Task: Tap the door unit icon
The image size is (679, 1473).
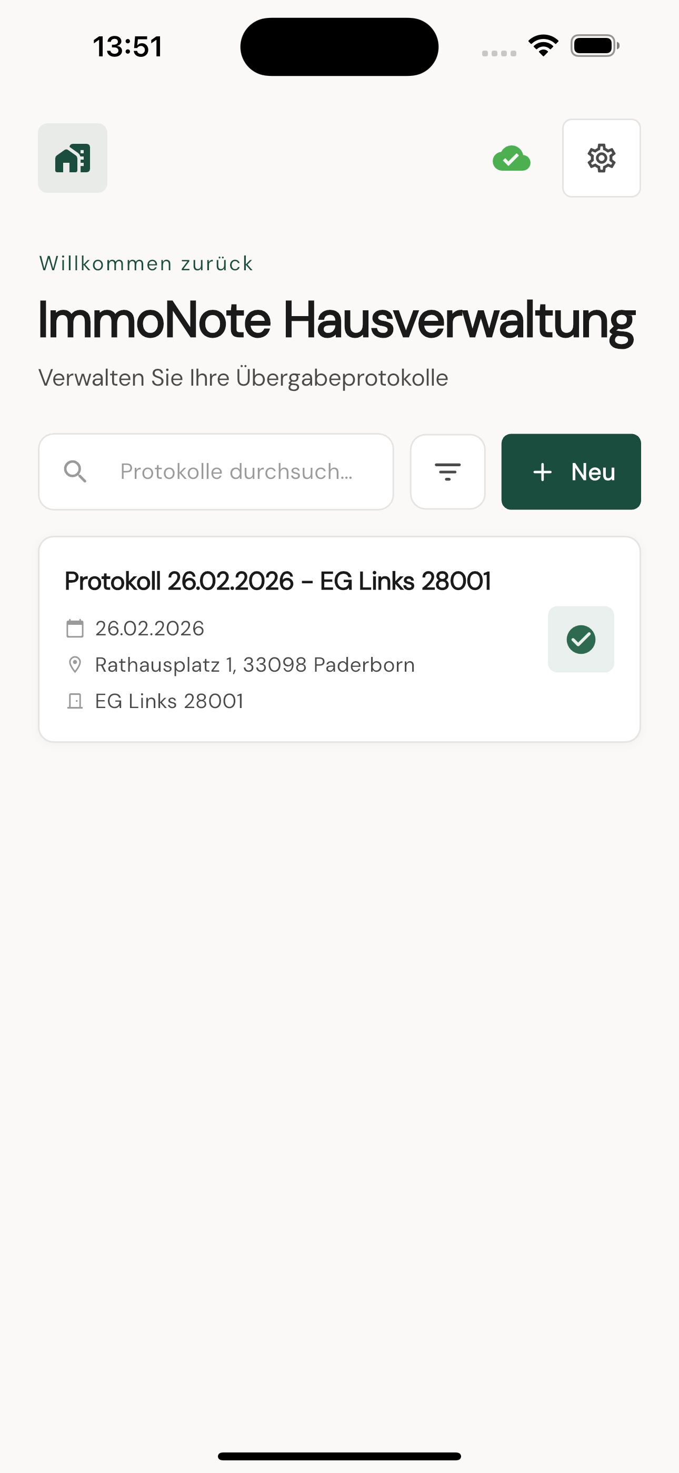Action: click(x=75, y=701)
